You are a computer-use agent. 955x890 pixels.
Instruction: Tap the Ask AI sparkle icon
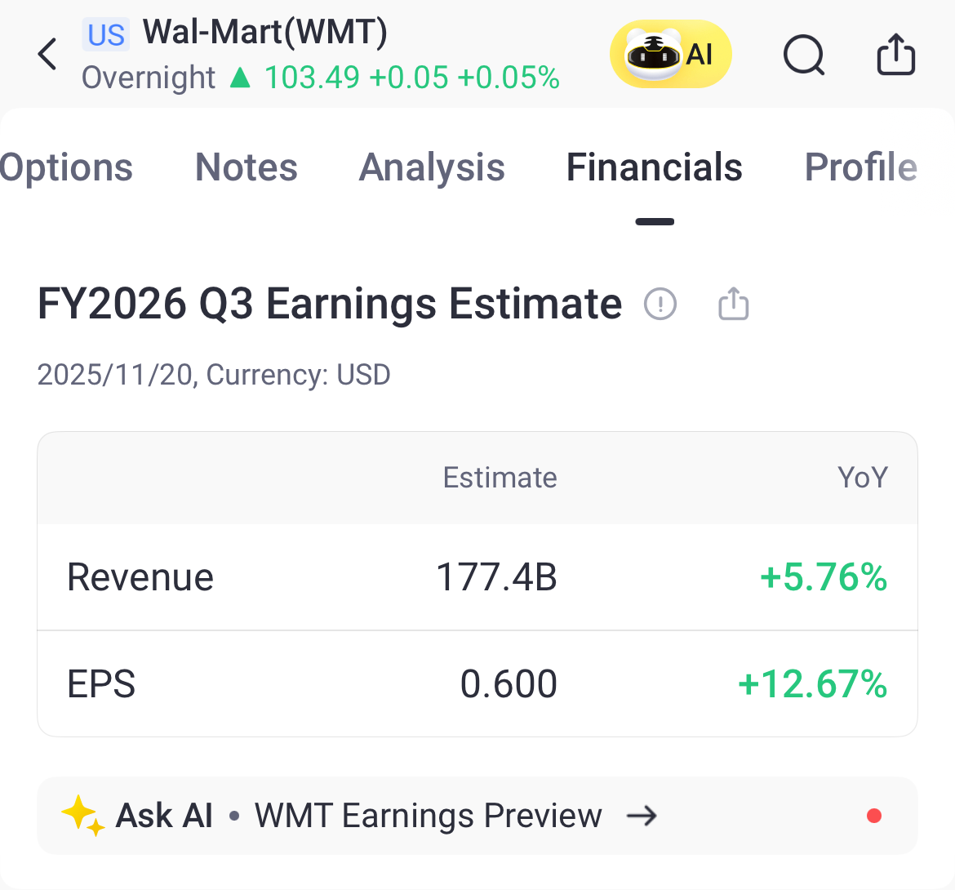tap(82, 815)
